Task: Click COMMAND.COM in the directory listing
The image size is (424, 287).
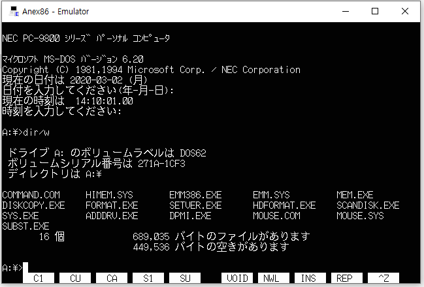Action: (x=31, y=195)
